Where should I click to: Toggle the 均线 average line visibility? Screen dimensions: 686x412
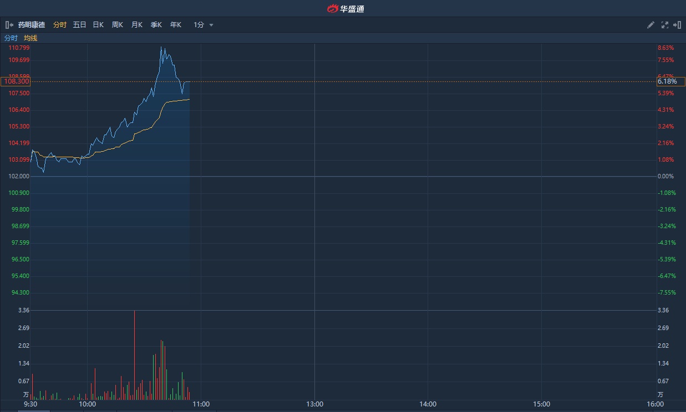tap(31, 38)
